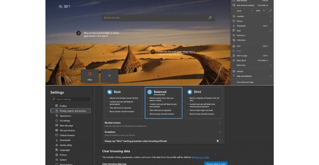Click the Choose what to clear button
The width and height of the screenshot is (319, 165).
(x=216, y=163)
